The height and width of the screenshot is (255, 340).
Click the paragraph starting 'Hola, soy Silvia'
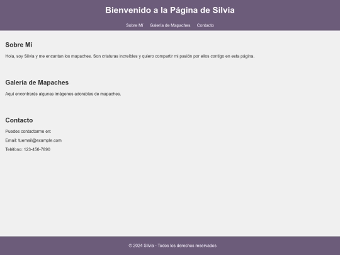(130, 57)
